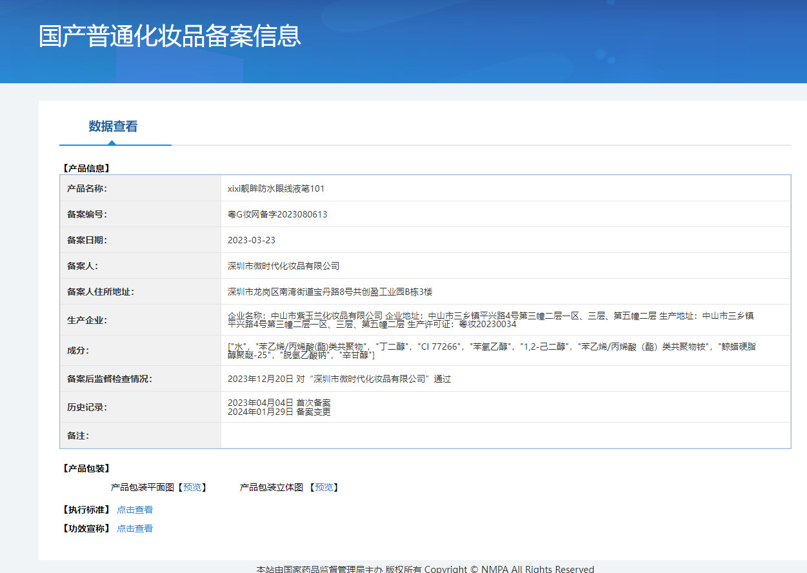Switch to the 数据查看 tab
The height and width of the screenshot is (573, 807).
(113, 126)
